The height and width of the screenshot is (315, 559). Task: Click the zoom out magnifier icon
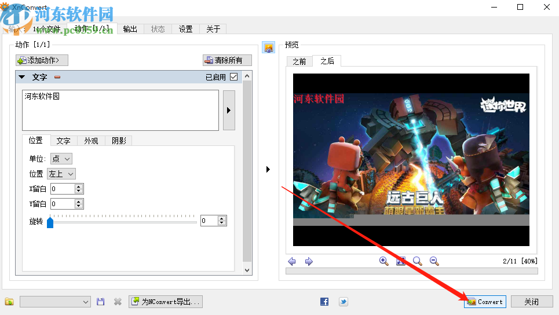[434, 261]
